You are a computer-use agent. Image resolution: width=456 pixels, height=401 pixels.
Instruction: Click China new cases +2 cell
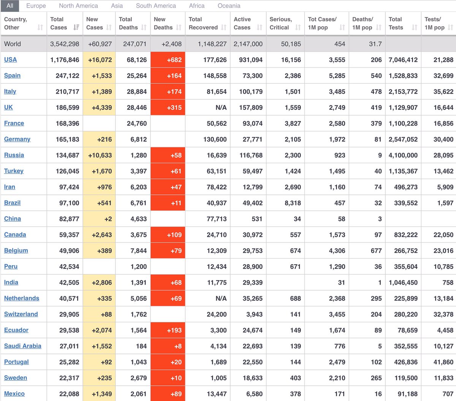(x=99, y=219)
